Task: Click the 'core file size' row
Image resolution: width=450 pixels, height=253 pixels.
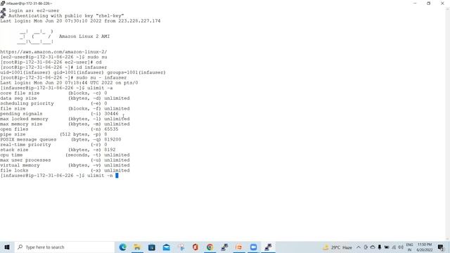Action: point(53,93)
